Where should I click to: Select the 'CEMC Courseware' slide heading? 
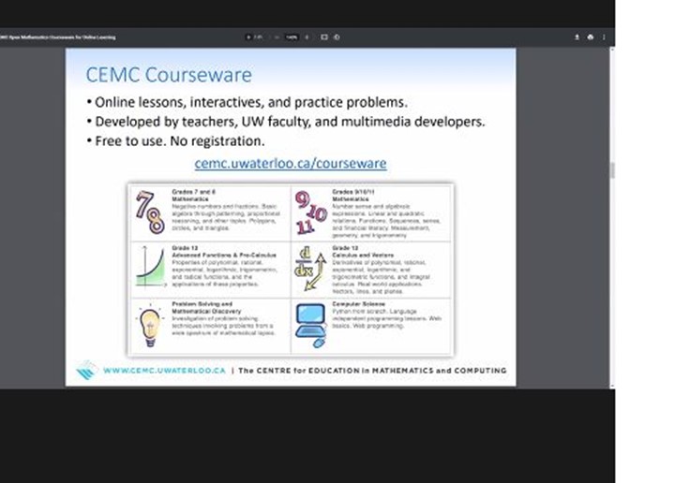(x=169, y=75)
